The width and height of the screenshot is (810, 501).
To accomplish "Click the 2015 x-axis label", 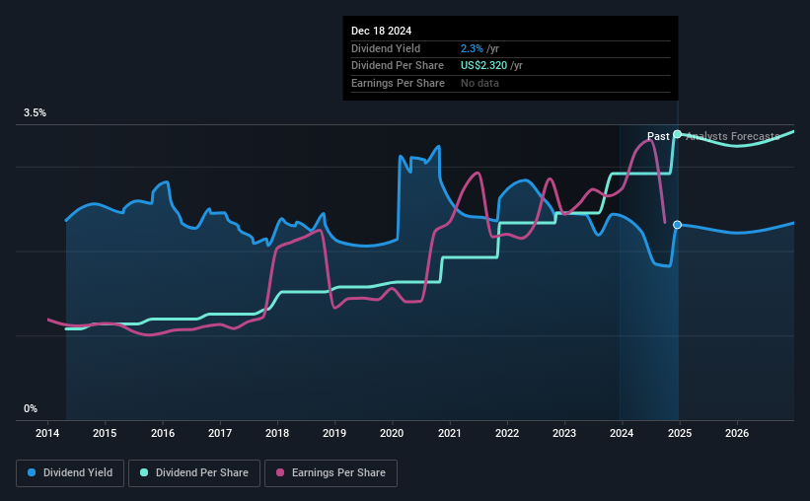I will tap(105, 433).
